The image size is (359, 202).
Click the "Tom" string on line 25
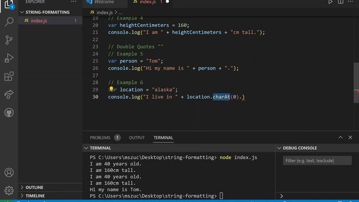click(153, 61)
